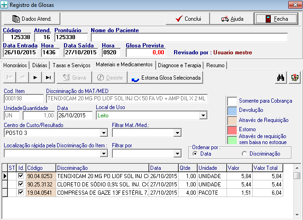Select Discriminação ordering radio button
The image size is (303, 220).
click(244, 154)
